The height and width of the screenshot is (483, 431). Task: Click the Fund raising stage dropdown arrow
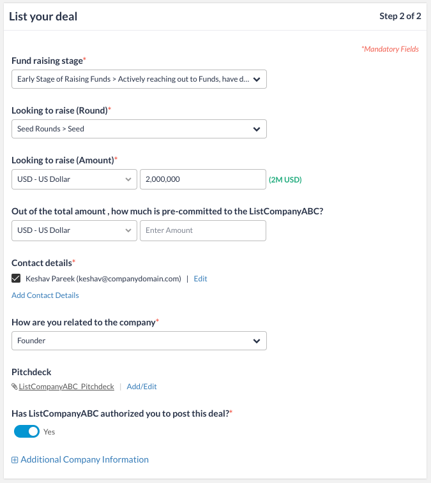click(257, 80)
